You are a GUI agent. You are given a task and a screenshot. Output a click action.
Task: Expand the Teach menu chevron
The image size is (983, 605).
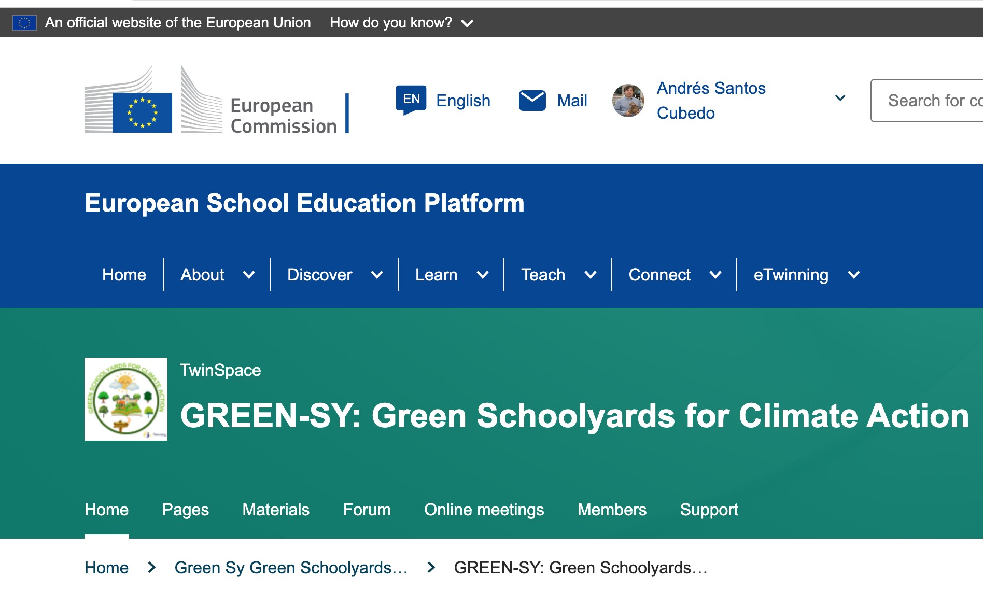[591, 275]
